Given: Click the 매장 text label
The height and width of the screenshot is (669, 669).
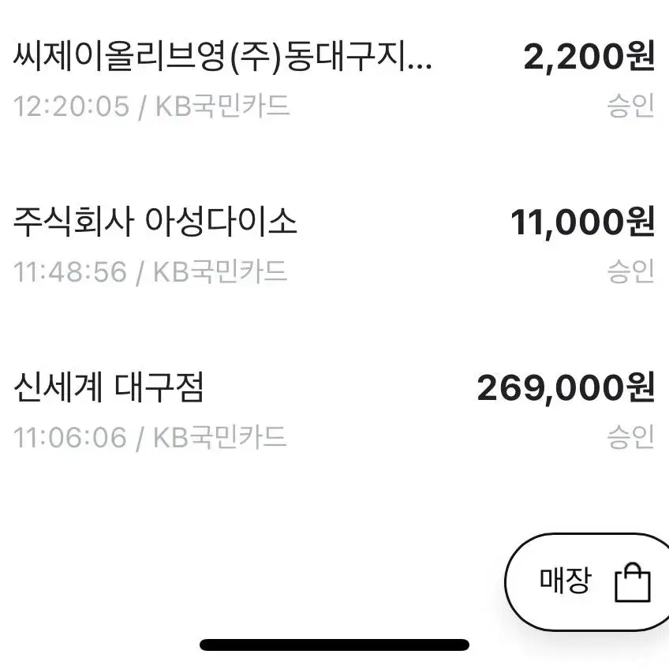Looking at the screenshot, I should point(566,581).
